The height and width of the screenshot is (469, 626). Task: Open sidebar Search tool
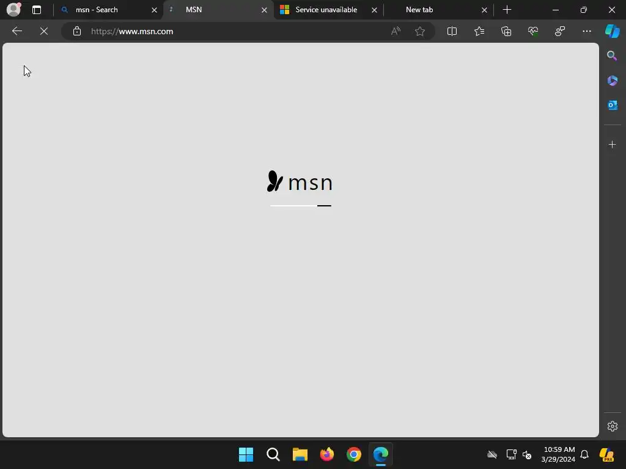[612, 56]
